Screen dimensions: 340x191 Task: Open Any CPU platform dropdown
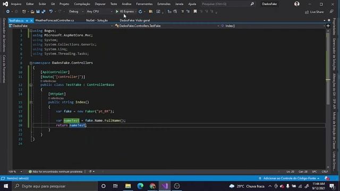coord(99,12)
